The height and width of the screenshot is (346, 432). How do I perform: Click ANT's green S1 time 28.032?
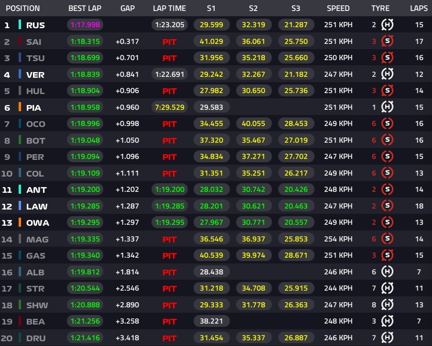pos(211,189)
